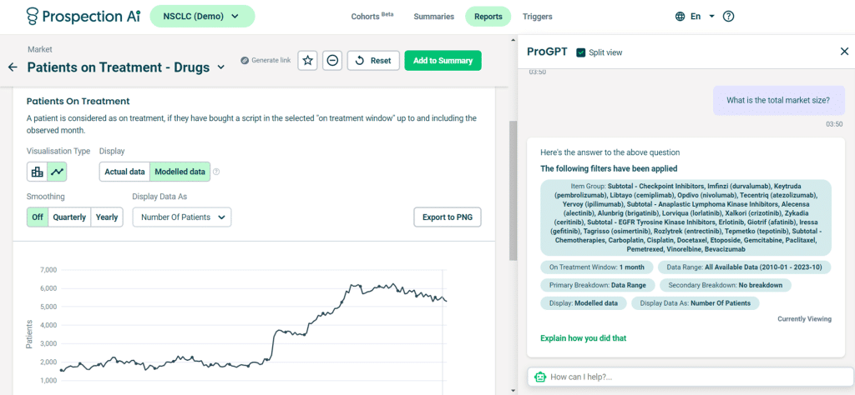
Task: Click Explain how you did that
Action: 584,338
